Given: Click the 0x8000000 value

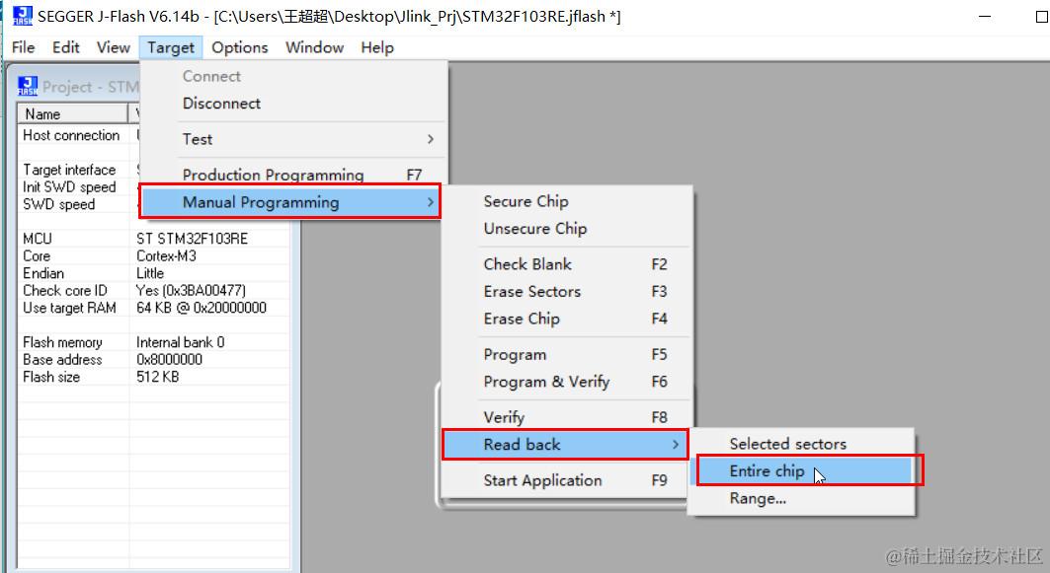Looking at the screenshot, I should click(170, 360).
